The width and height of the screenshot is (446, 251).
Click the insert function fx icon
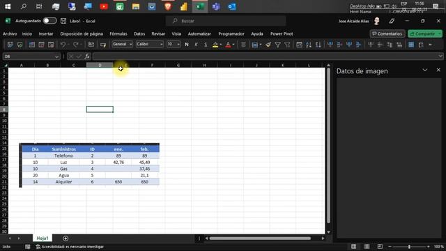pyautogui.click(x=87, y=56)
